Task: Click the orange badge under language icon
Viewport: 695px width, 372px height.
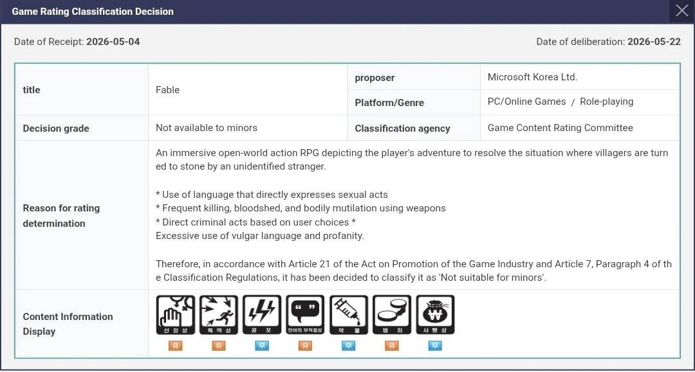Action: (x=305, y=346)
